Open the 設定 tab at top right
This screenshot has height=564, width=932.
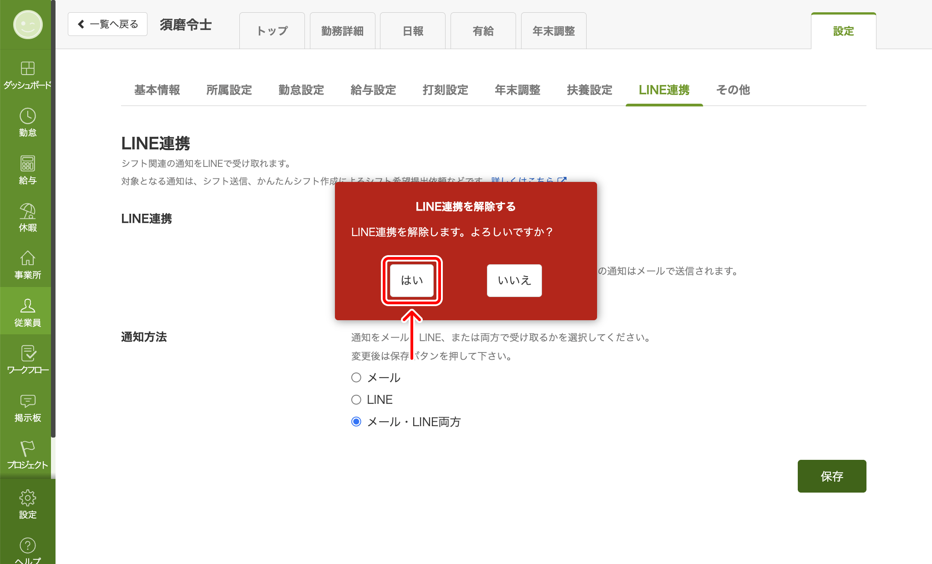point(844,31)
